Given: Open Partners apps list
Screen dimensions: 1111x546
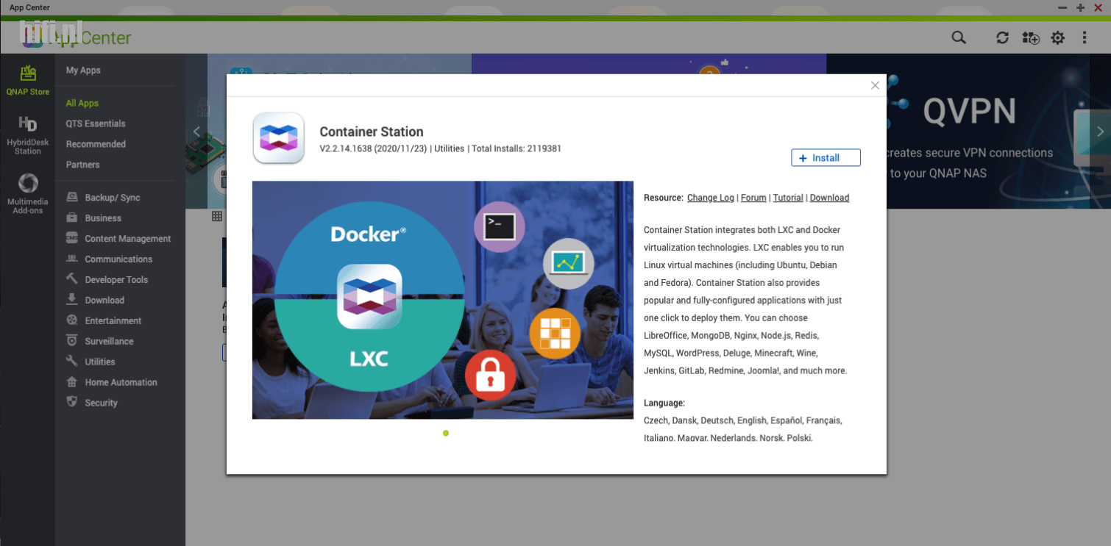Looking at the screenshot, I should pyautogui.click(x=82, y=165).
